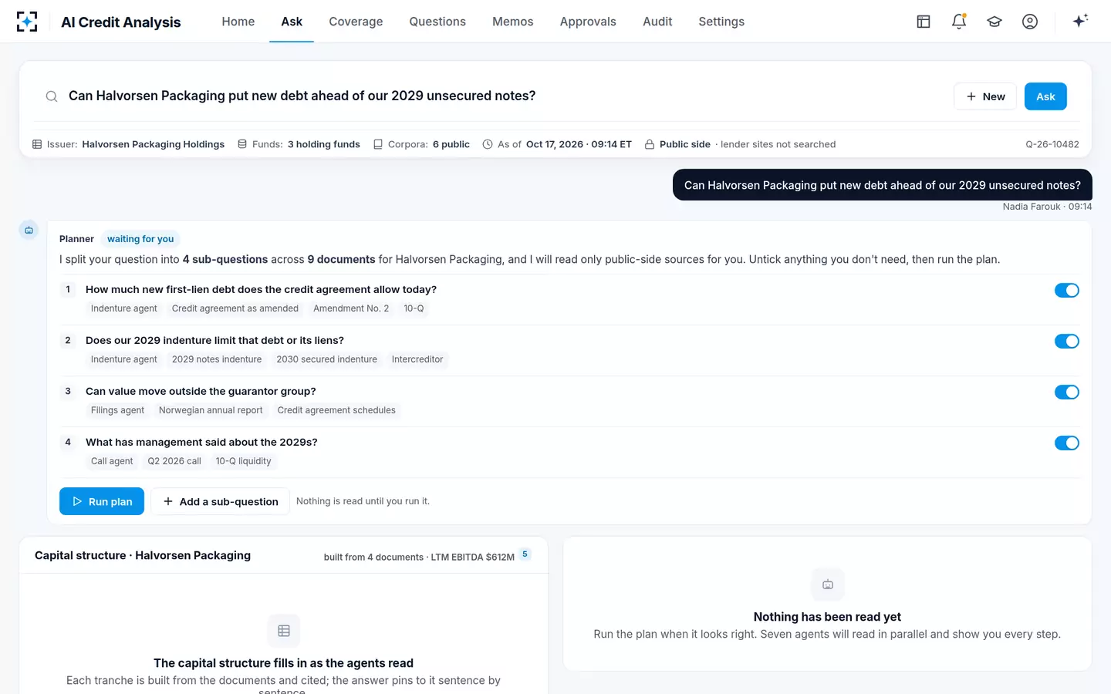Click the Ask button to submit question
This screenshot has height=694, width=1111.
[1045, 96]
